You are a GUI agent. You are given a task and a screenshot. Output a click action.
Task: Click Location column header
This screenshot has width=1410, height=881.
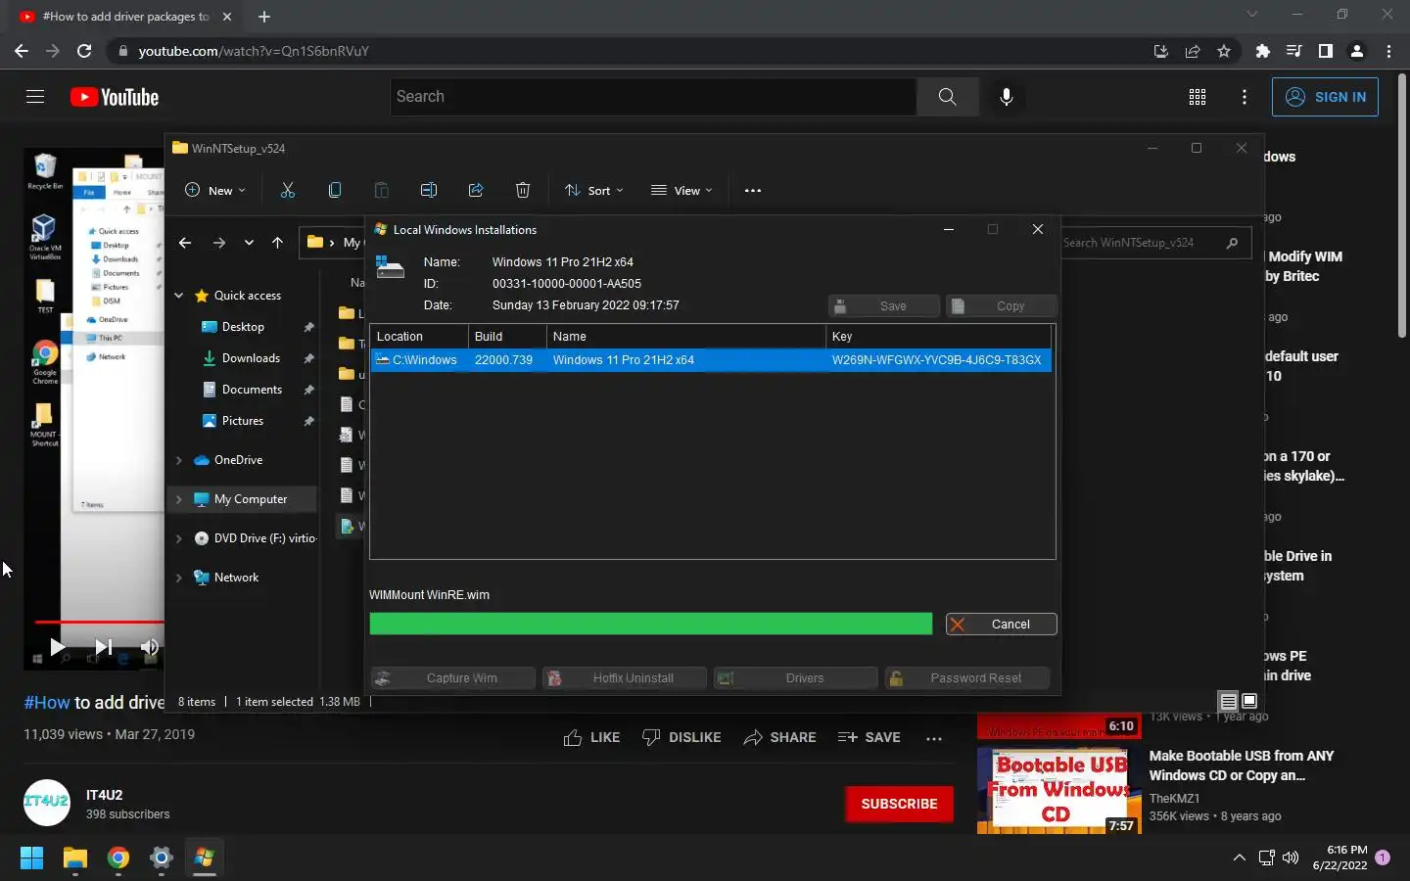pos(419,337)
